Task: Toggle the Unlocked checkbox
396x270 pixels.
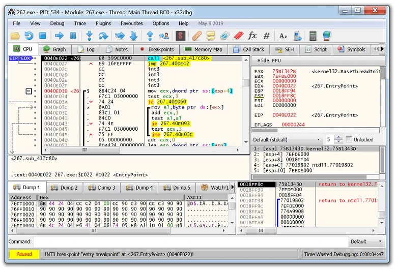Action: coord(349,139)
